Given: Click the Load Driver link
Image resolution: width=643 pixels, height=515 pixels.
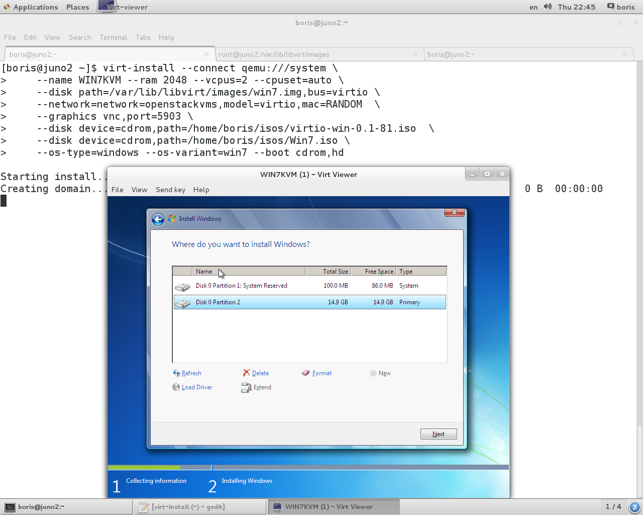Looking at the screenshot, I should tap(197, 387).
